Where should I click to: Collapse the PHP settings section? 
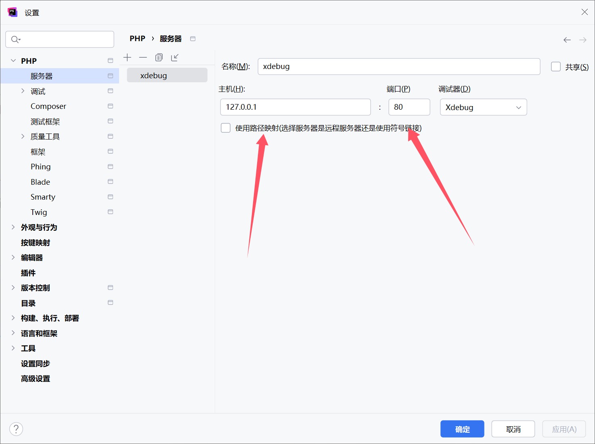click(13, 60)
